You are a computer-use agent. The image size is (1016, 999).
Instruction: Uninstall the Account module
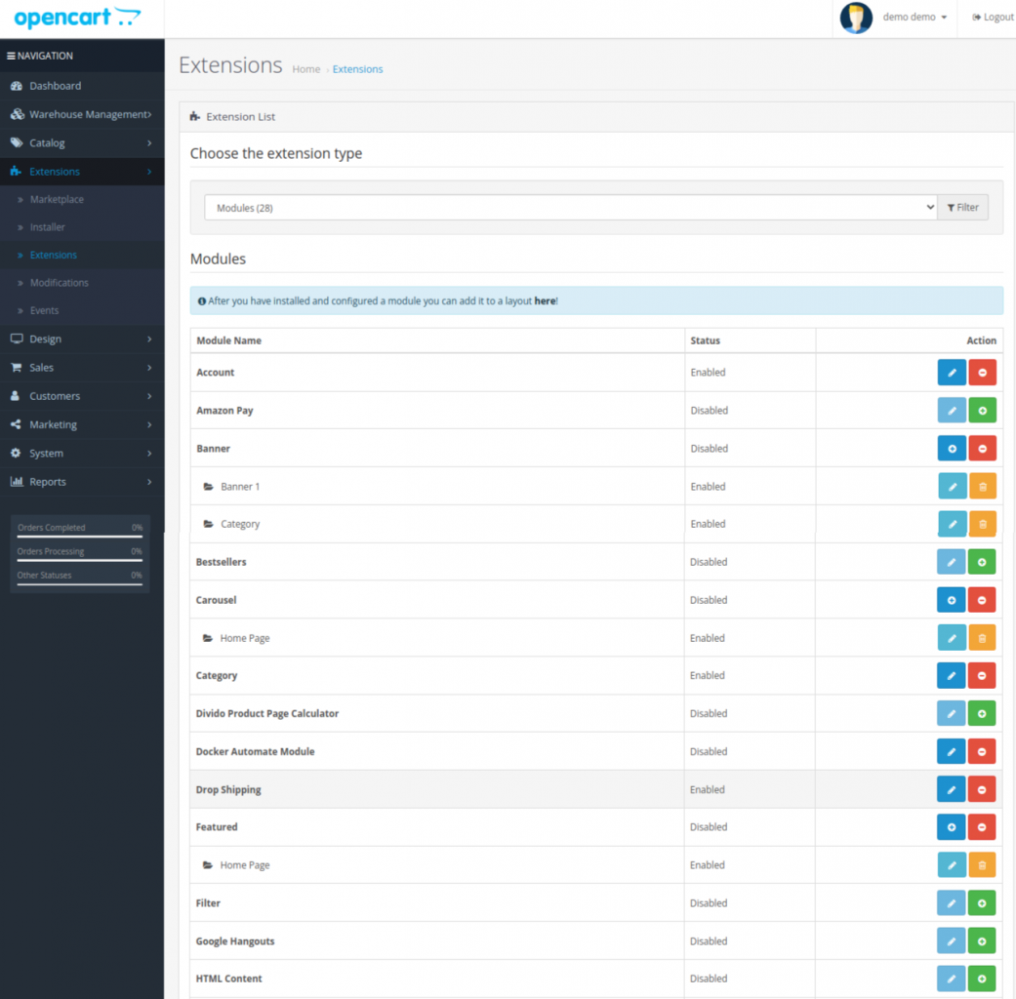(982, 372)
